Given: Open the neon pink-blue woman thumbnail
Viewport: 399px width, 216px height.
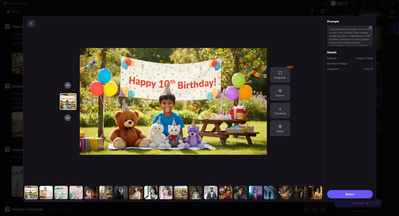Looking at the screenshot, I should (x=256, y=192).
